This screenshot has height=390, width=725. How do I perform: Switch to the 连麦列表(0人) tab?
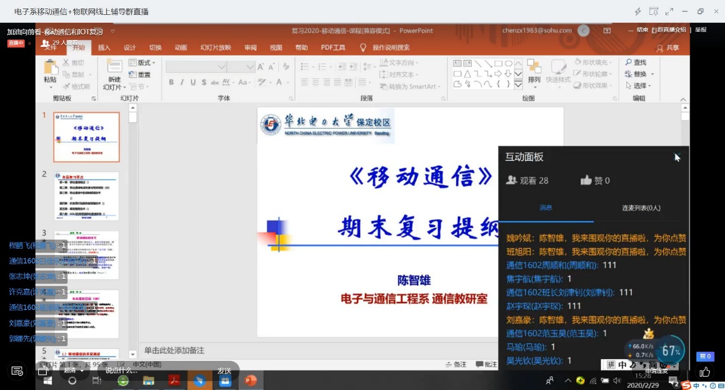[x=641, y=208]
